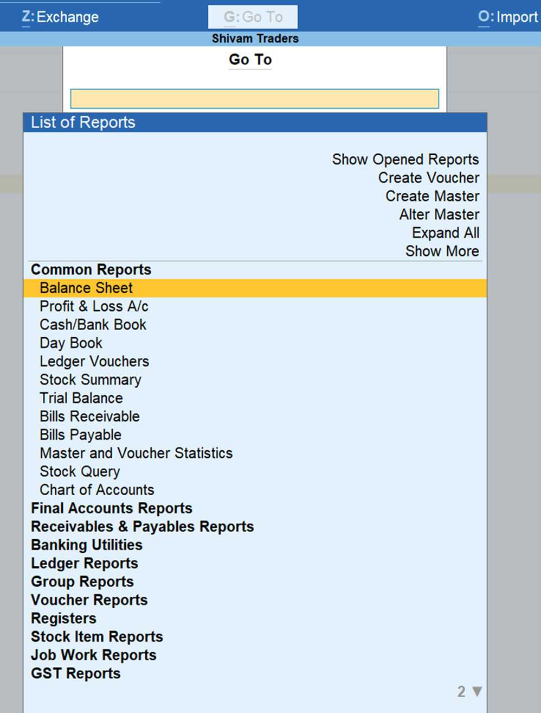Click the Go To search input field
Image resolution: width=541 pixels, height=713 pixels.
(x=254, y=99)
